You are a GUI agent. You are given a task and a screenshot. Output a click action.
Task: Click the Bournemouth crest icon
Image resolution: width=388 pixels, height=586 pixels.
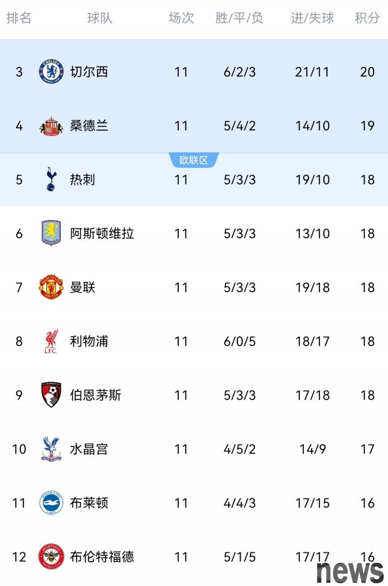[51, 395]
